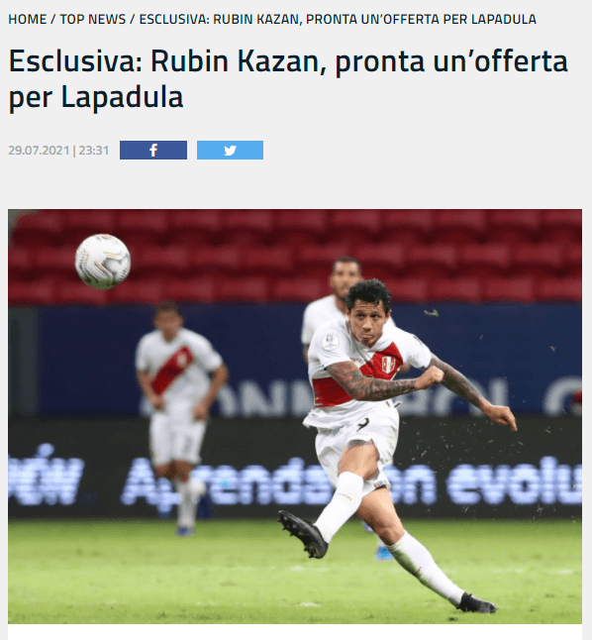Screen dimensions: 592x640
Task: Open the main Lapadula match photo
Action: 295,416
